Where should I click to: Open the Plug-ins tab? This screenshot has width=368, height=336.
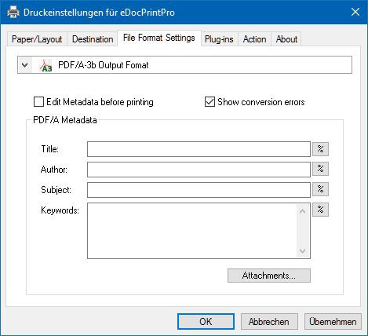pos(219,39)
